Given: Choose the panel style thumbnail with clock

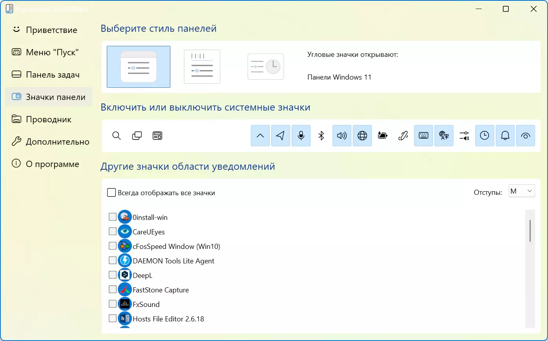Looking at the screenshot, I should click(266, 67).
